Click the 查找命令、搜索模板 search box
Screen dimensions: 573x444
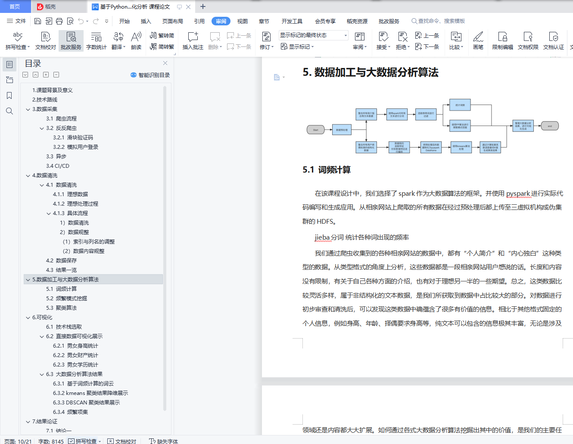pyautogui.click(x=438, y=21)
